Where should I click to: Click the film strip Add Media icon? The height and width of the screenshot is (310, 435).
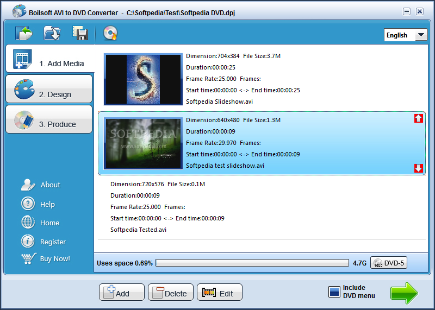[x=22, y=59]
